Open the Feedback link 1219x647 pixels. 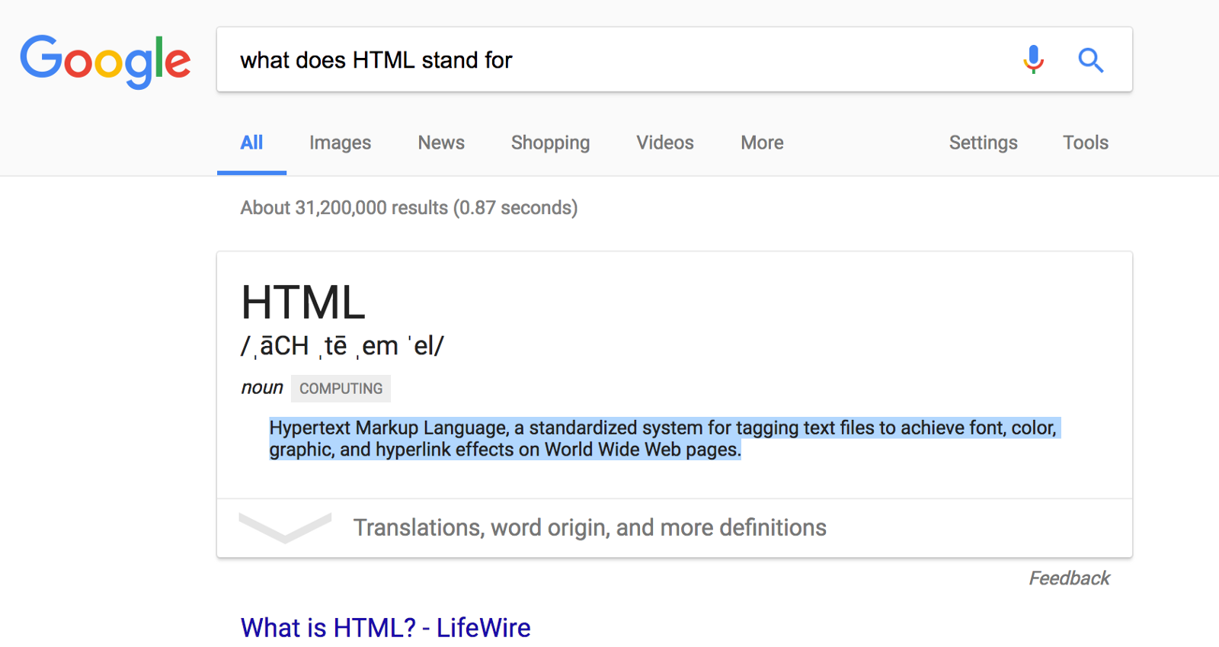point(1069,578)
